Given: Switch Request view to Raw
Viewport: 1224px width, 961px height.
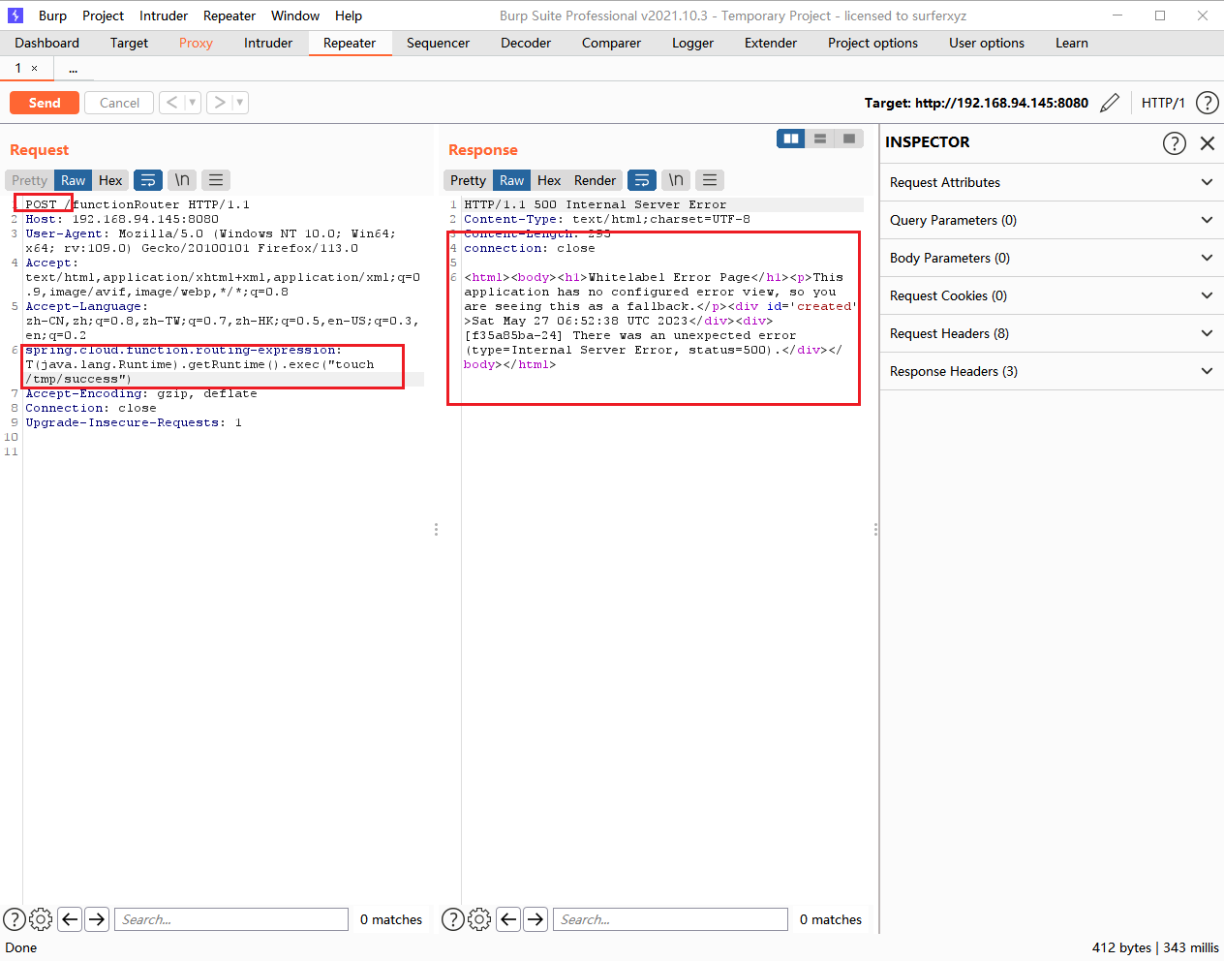Looking at the screenshot, I should (73, 180).
